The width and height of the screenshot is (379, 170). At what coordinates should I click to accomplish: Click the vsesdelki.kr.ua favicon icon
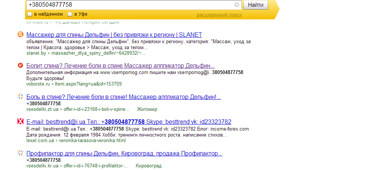(20, 153)
